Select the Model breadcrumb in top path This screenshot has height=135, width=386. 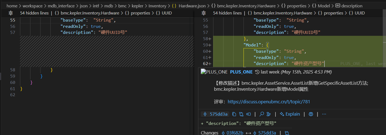tap(323, 6)
